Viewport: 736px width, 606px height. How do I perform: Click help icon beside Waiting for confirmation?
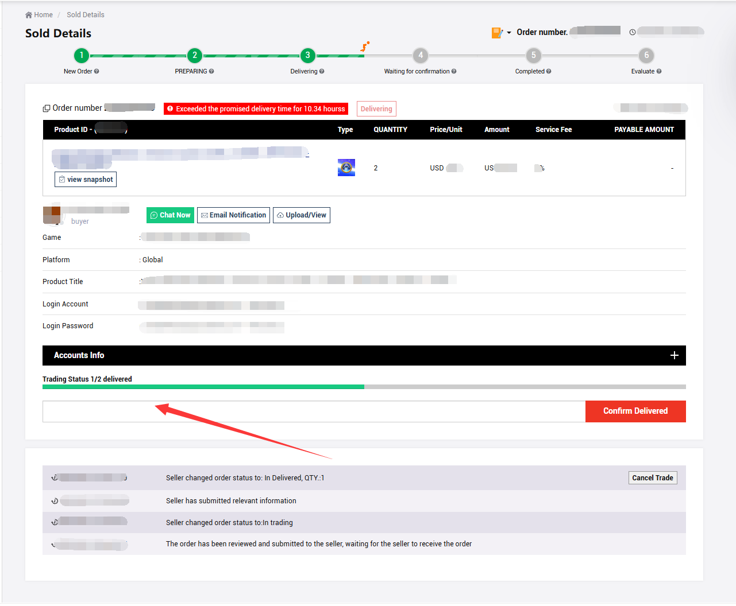pos(454,72)
